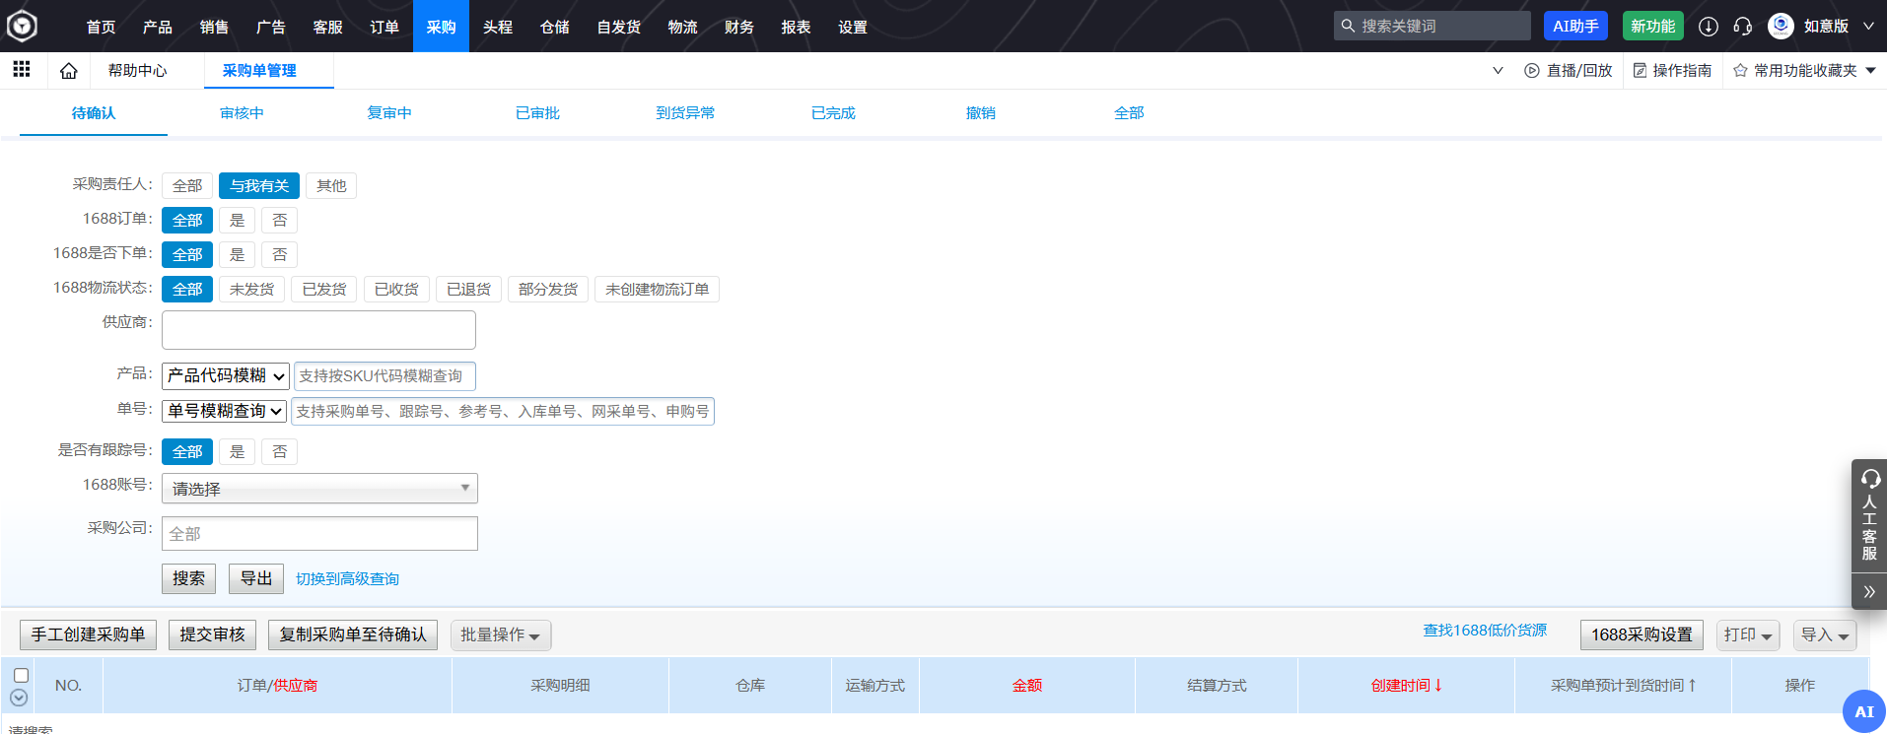Go to home via house icon
This screenshot has width=1887, height=734.
click(x=68, y=70)
